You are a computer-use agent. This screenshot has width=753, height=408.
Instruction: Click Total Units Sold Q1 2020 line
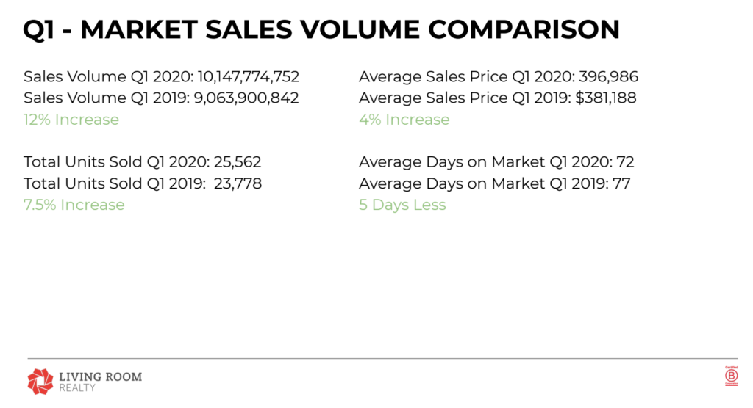pyautogui.click(x=143, y=162)
